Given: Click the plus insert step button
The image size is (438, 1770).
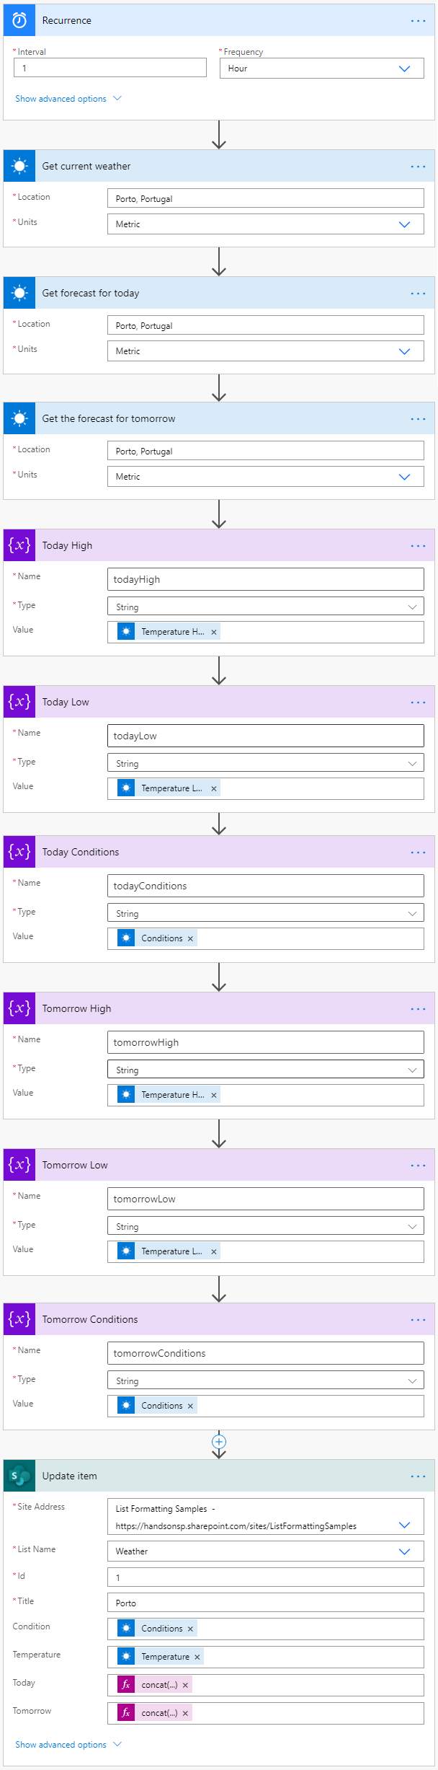Looking at the screenshot, I should [219, 1441].
